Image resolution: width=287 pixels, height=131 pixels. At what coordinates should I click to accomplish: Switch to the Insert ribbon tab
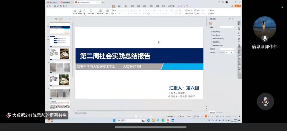tap(120, 6)
